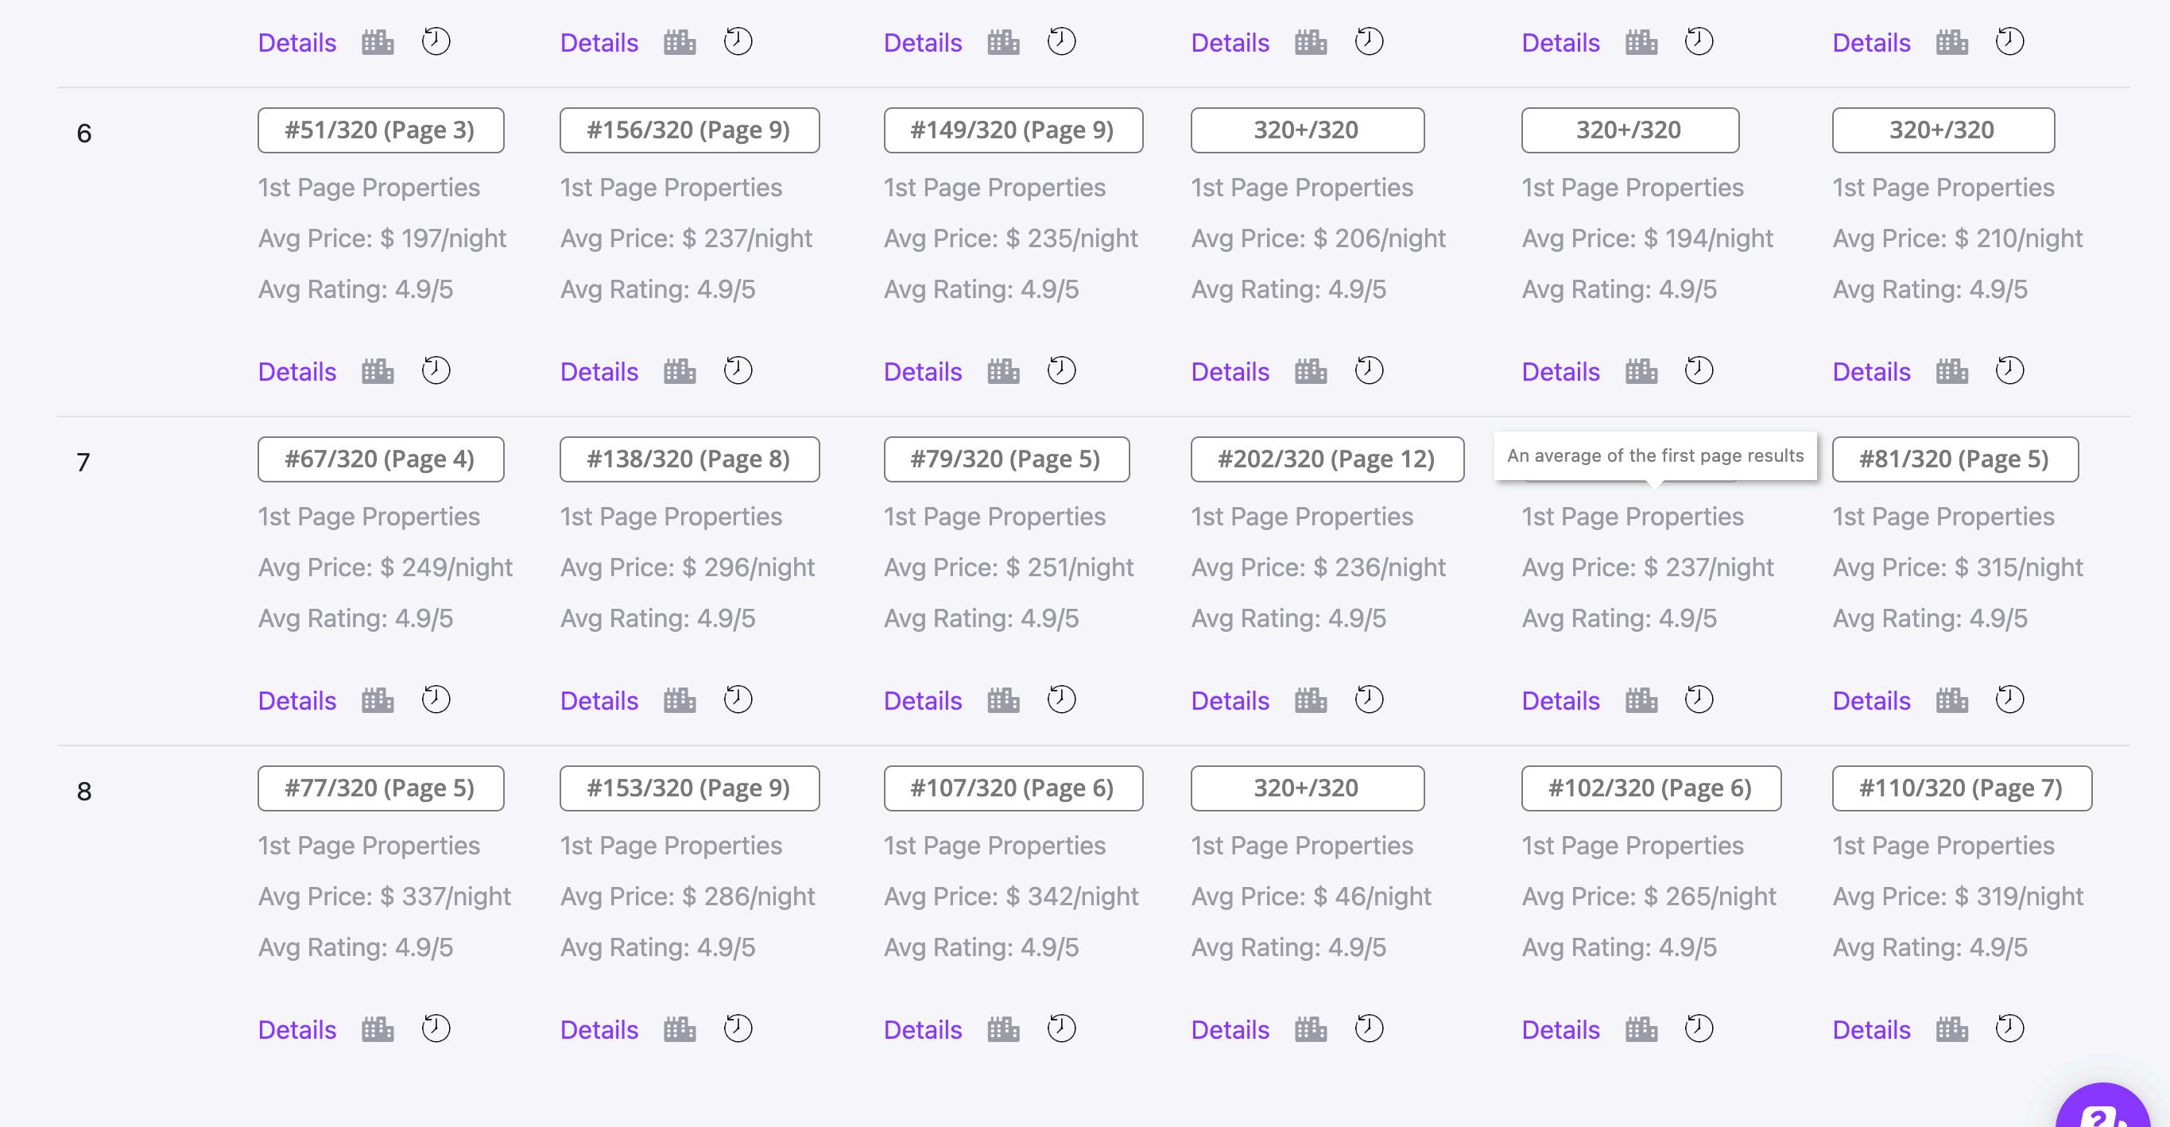The image size is (2170, 1127).
Task: Click the #110/320 (Page 7) rank badge
Action: tap(1961, 788)
